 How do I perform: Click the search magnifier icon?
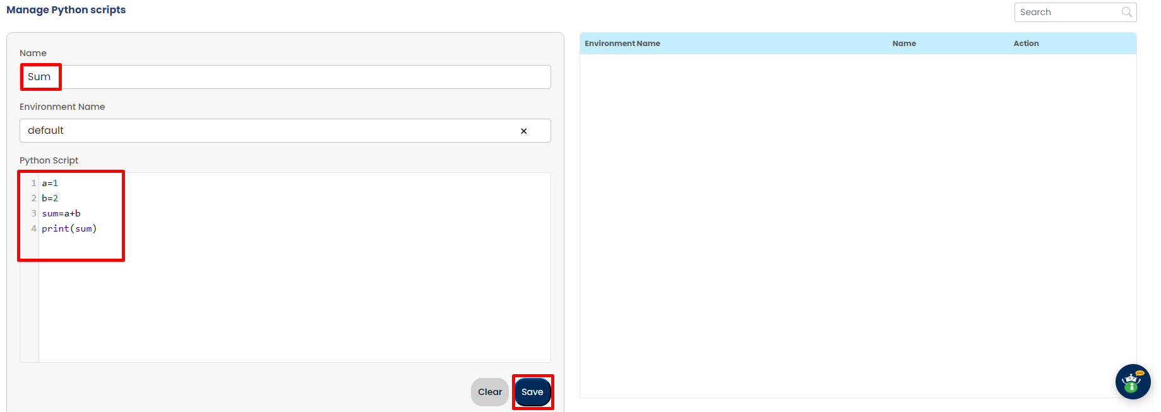(1126, 12)
